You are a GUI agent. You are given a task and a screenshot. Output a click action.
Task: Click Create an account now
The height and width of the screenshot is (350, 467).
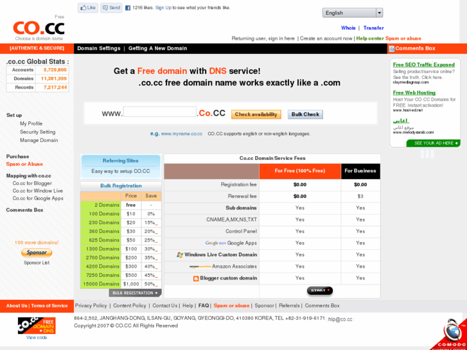pos(326,39)
